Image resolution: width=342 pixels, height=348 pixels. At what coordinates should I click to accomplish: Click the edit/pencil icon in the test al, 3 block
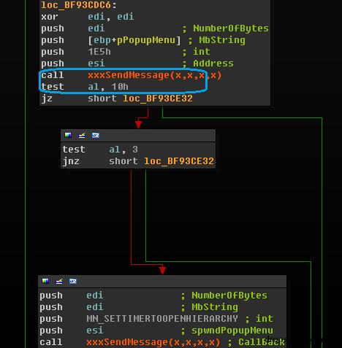pos(82,135)
